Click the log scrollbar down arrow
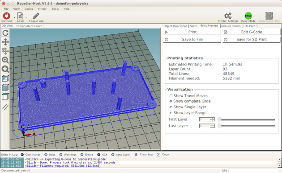Screen dimensions: 282x173 pyautogui.click(x=279, y=166)
